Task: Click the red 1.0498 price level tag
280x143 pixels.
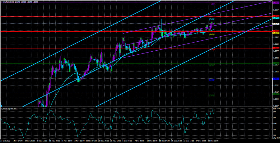Action: point(275,48)
